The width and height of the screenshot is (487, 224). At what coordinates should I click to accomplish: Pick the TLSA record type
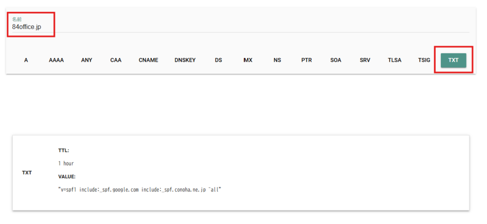[x=394, y=60]
